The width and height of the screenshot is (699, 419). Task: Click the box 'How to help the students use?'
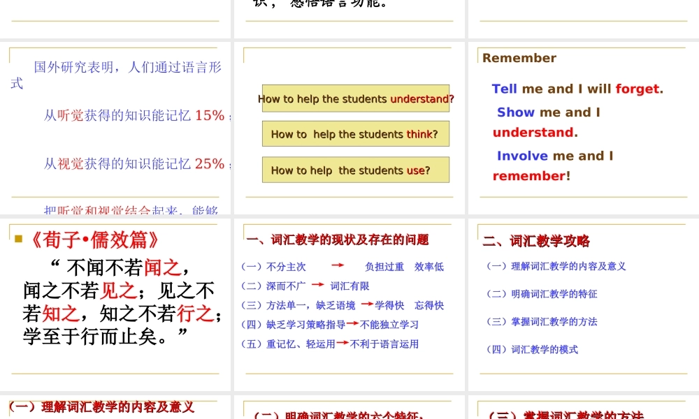[x=356, y=170]
